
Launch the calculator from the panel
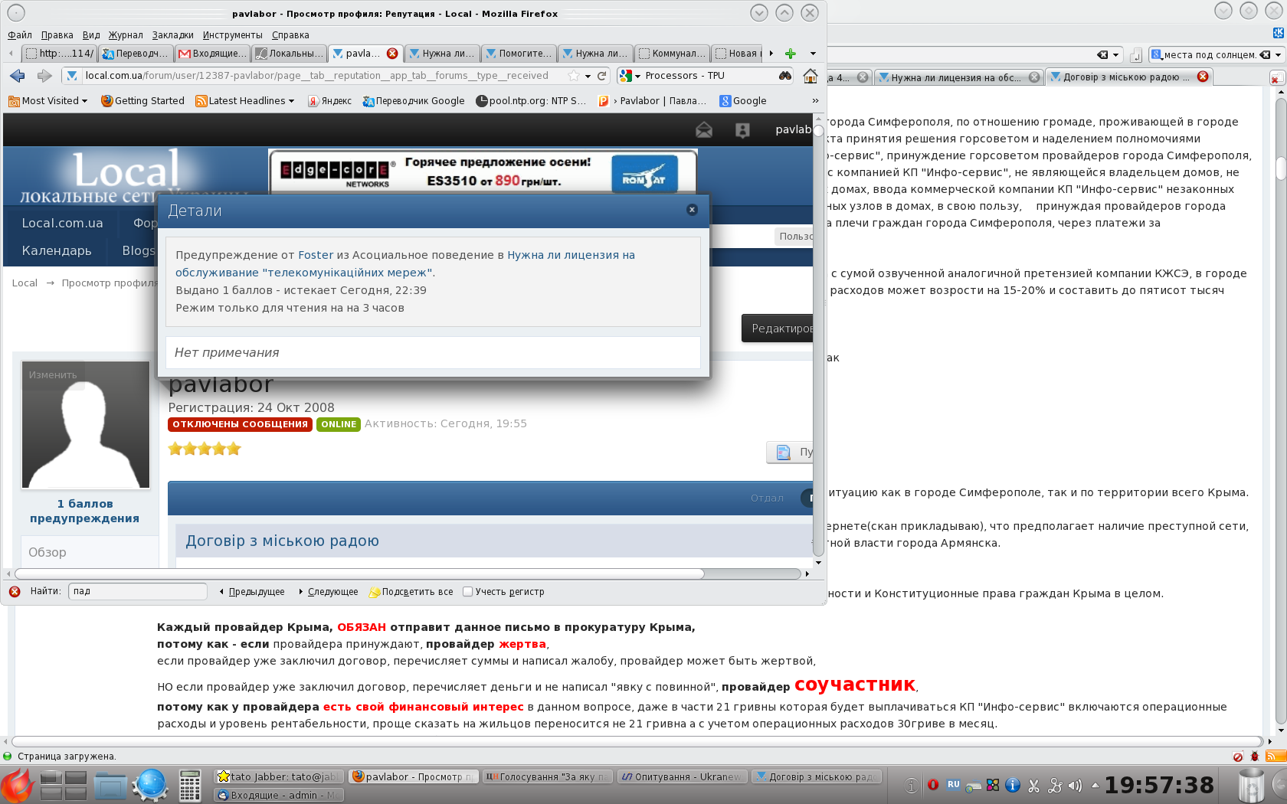click(190, 786)
